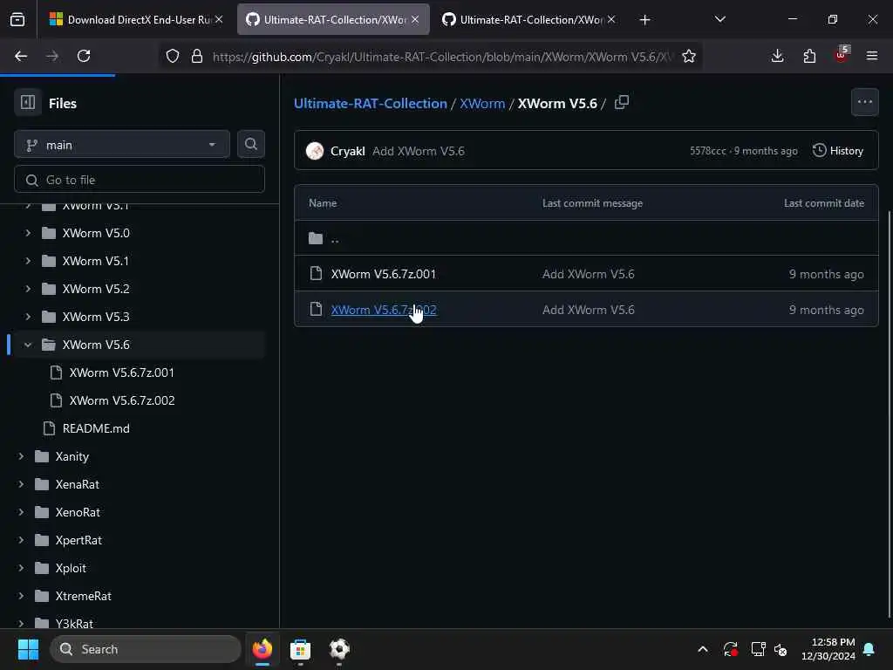Expand the XenoRat folder
This screenshot has height=670, width=893.
[x=21, y=511]
